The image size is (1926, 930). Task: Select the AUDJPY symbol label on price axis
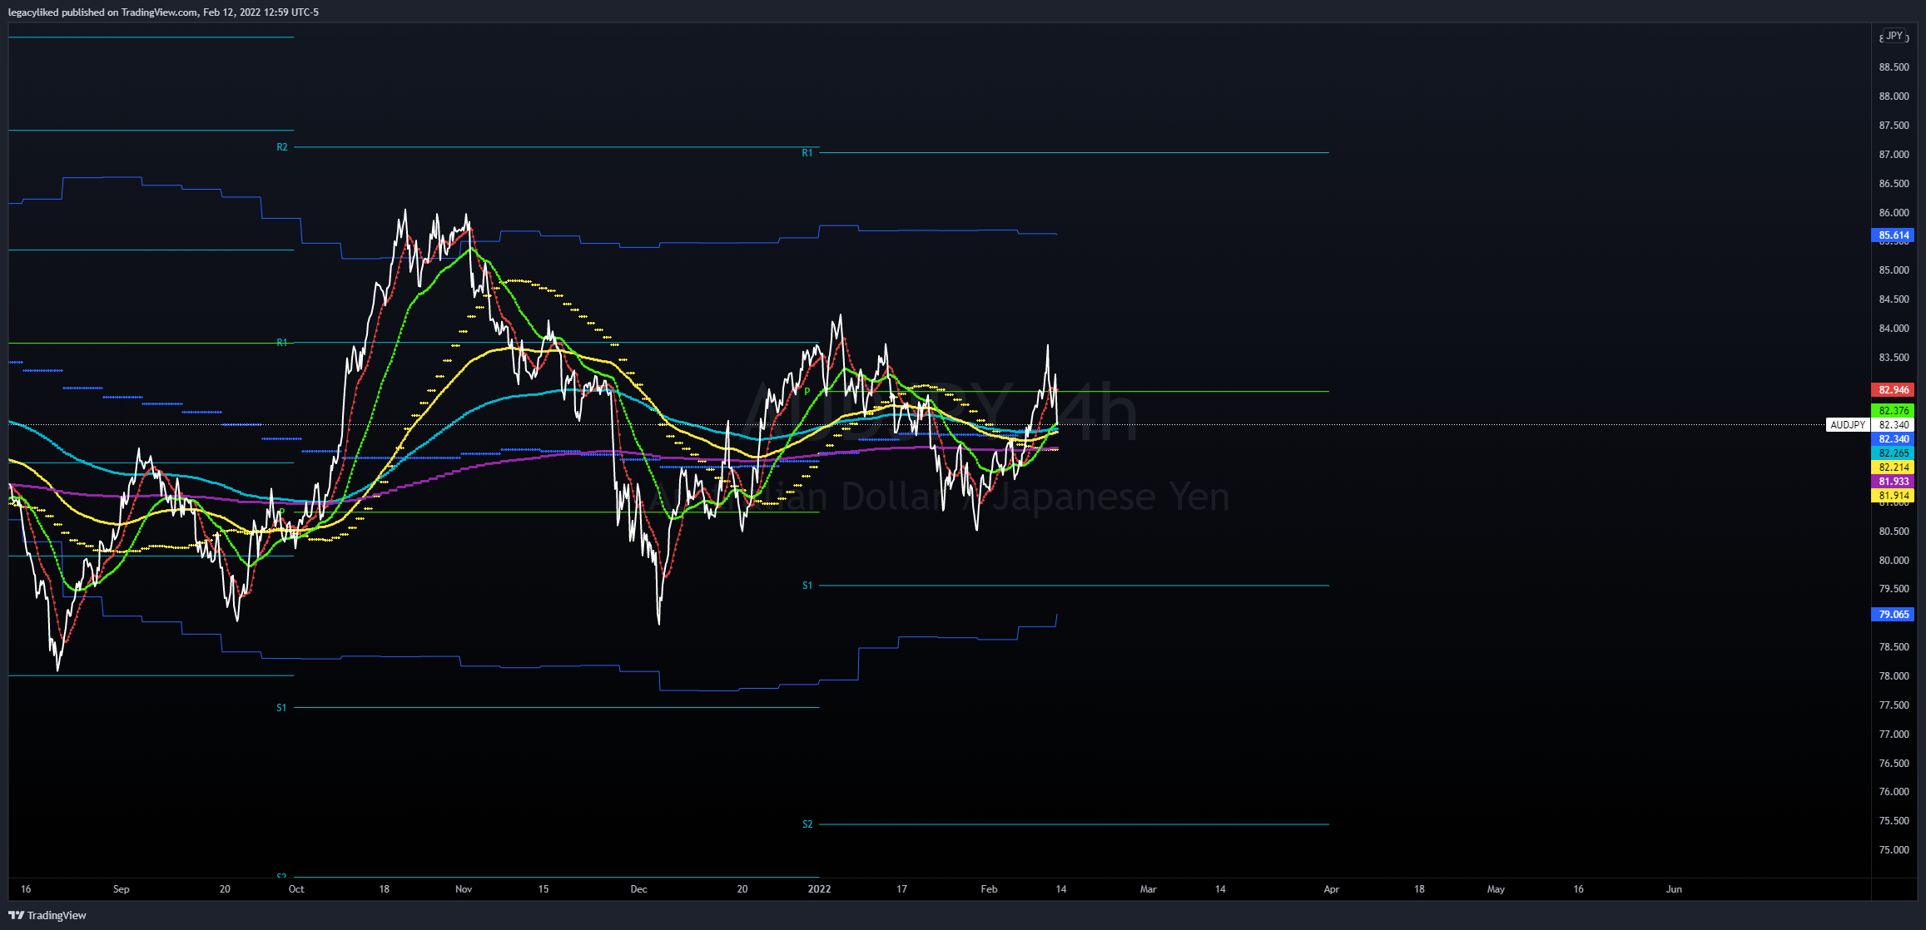(x=1848, y=425)
